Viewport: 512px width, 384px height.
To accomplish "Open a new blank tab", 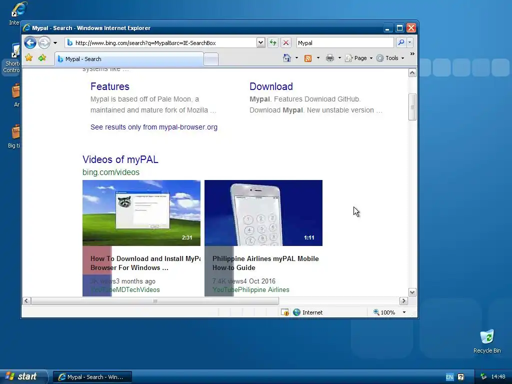I will (x=211, y=59).
